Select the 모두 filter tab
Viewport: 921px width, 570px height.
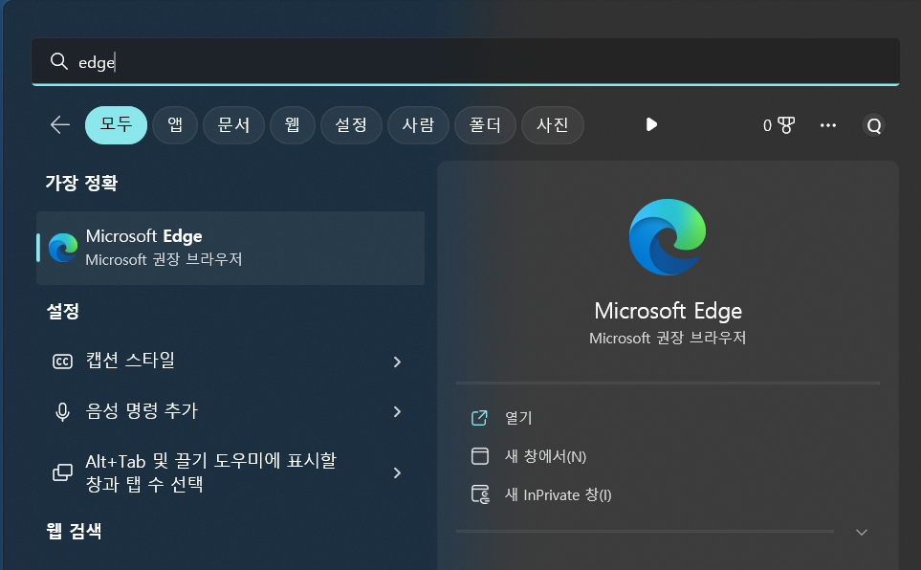[x=117, y=124]
